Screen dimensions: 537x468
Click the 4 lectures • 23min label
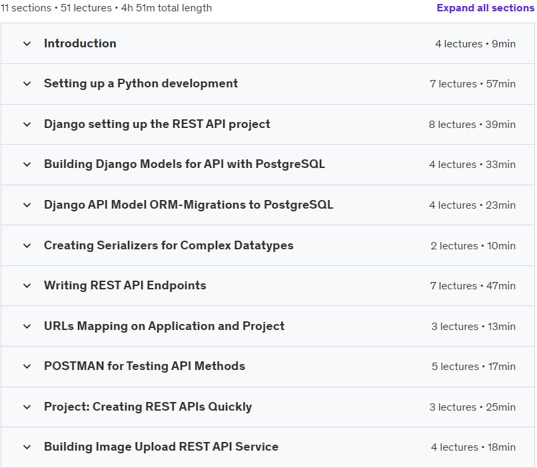click(x=472, y=205)
